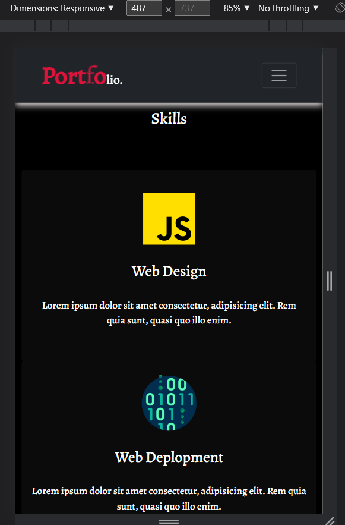Click the Lorem ipsum text under Web Deployment

point(169,498)
